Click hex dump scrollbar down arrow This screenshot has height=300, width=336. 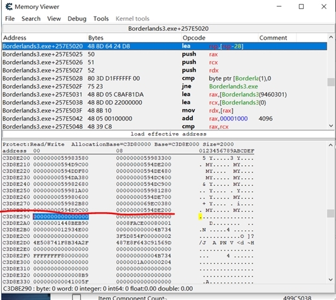331,280
